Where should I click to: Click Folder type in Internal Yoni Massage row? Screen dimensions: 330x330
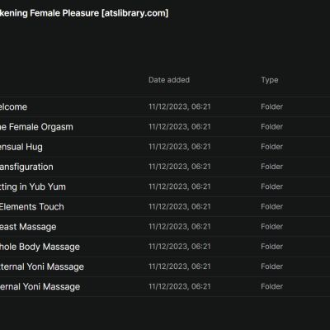[271, 286]
